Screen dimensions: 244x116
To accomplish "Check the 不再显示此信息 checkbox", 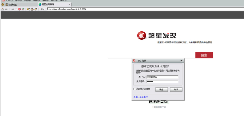I will click(x=134, y=89).
